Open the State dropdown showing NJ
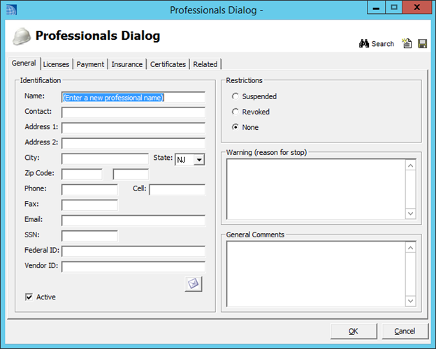Image resolution: width=436 pixels, height=349 pixels. pyautogui.click(x=199, y=160)
